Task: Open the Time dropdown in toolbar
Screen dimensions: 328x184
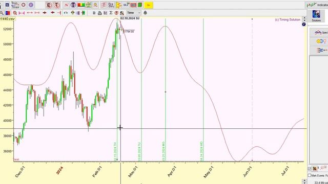Action: click(x=133, y=13)
